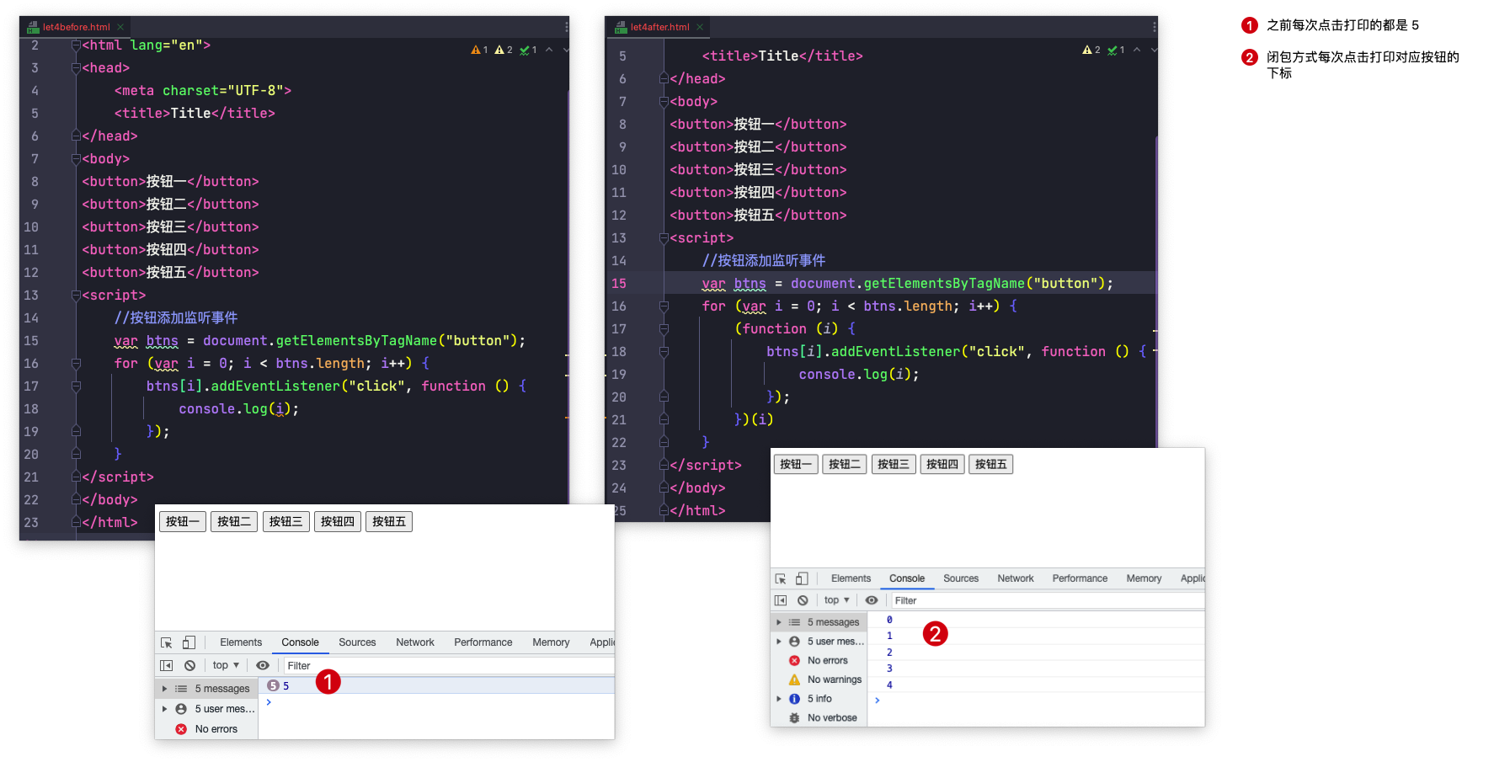Close the let4before.html editor tab
The width and height of the screenshot is (1494, 762).
point(120,27)
